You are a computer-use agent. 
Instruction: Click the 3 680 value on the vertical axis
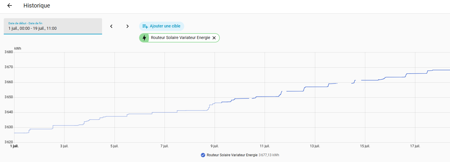[x=9, y=52]
